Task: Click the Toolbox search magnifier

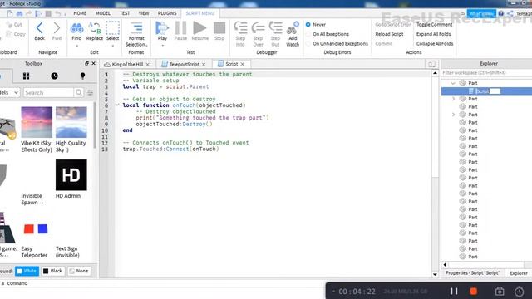Action: (79, 92)
